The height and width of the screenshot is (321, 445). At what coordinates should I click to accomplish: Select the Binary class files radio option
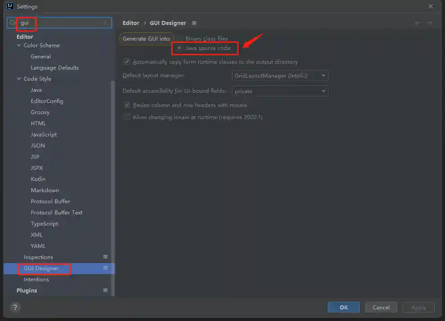tap(179, 39)
